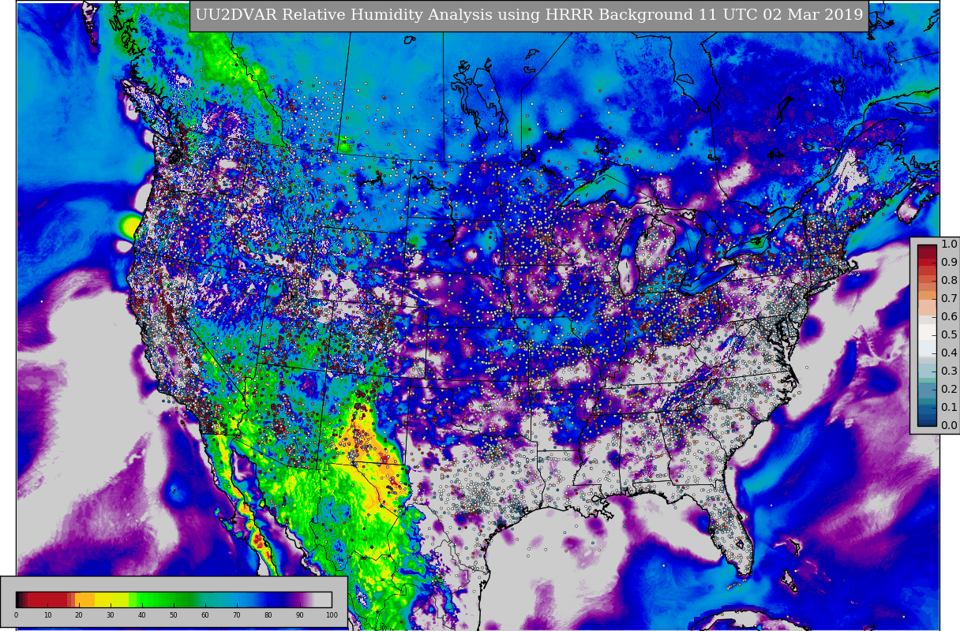Pick the green segment of the humidity colorbar
Viewport: 960px width, 631px height.
[x=161, y=599]
